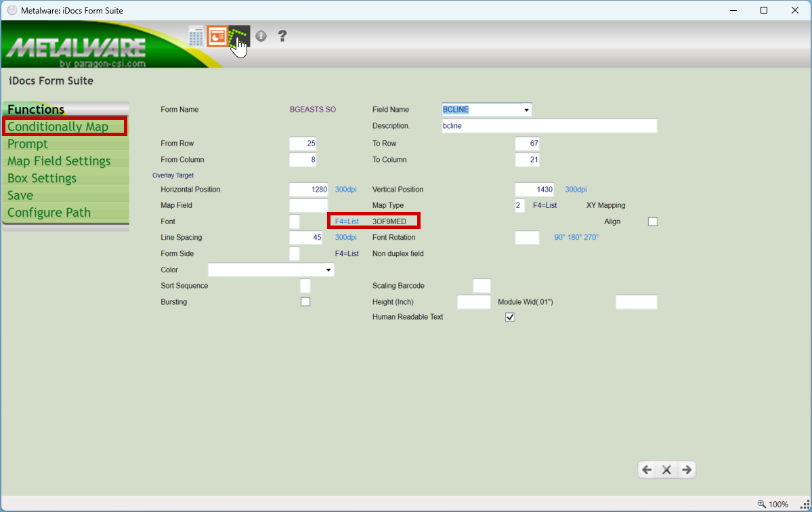The width and height of the screenshot is (812, 512).
Task: Click the Font input box
Action: coord(295,221)
